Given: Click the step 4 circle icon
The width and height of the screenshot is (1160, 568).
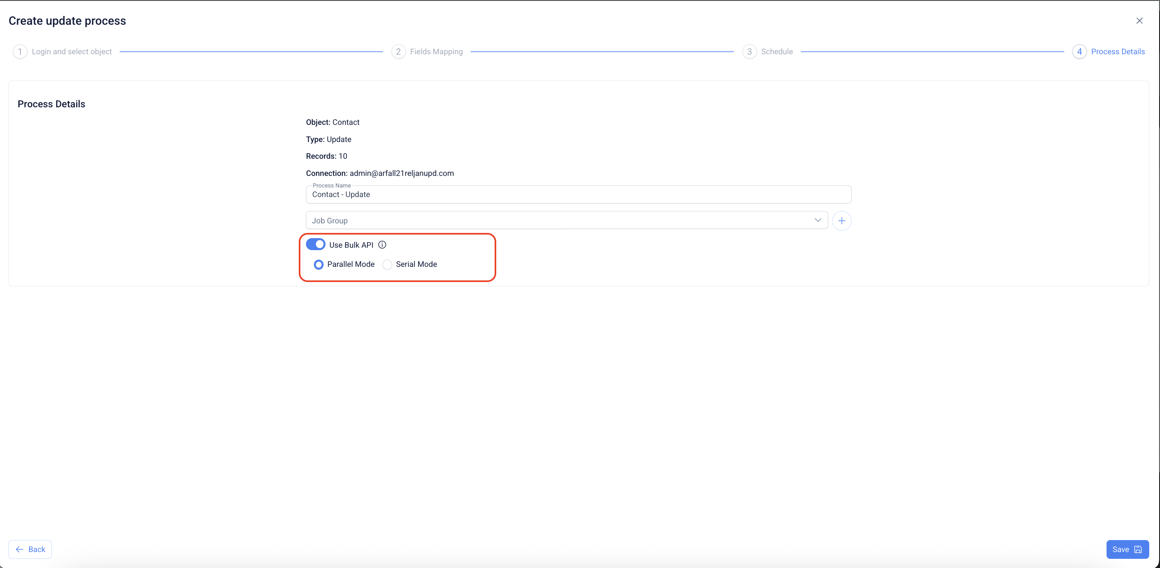Looking at the screenshot, I should click(1079, 52).
